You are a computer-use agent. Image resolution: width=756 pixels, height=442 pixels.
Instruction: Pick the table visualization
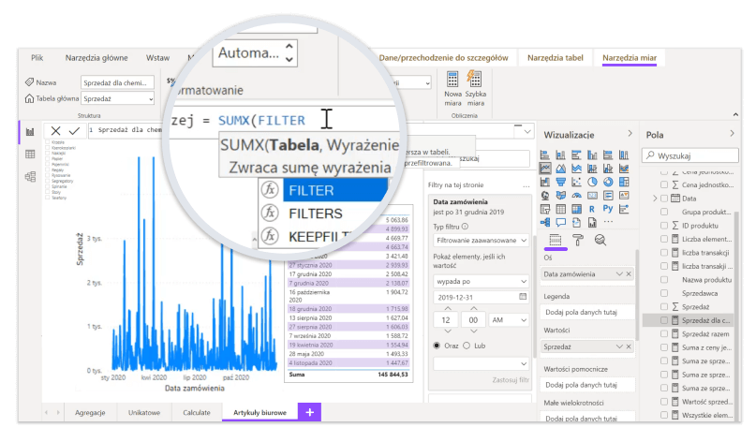click(561, 209)
